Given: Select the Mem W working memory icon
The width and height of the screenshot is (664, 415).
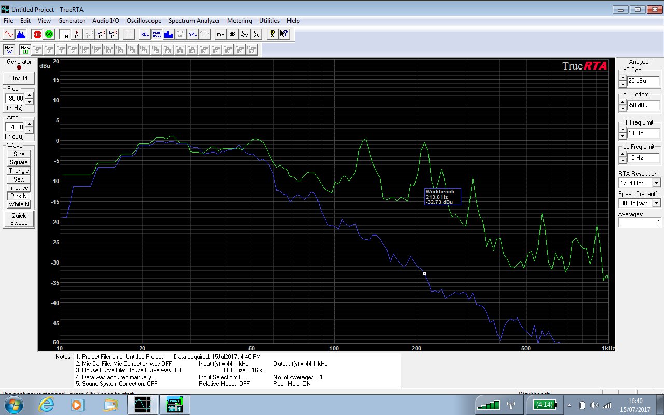Looking at the screenshot, I should click(x=9, y=50).
